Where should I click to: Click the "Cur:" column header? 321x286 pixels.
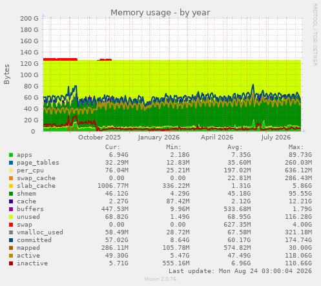pyautogui.click(x=112, y=147)
